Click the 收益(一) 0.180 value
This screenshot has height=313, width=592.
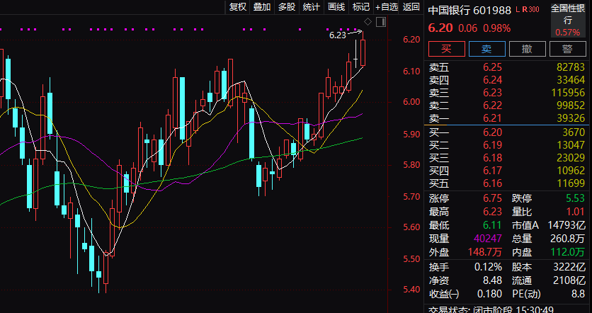pyautogui.click(x=490, y=294)
